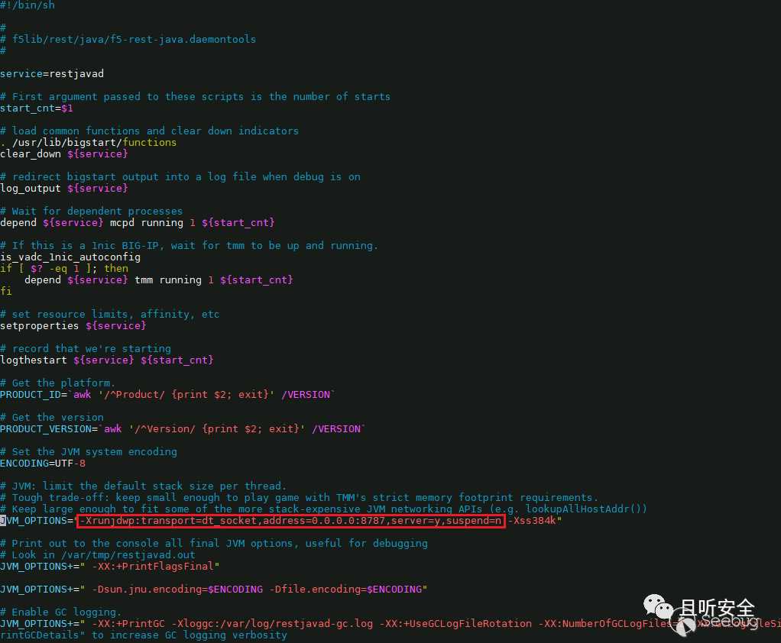Click the /usr/lib/bigstart/functions path
781x643 pixels.
click(x=94, y=142)
